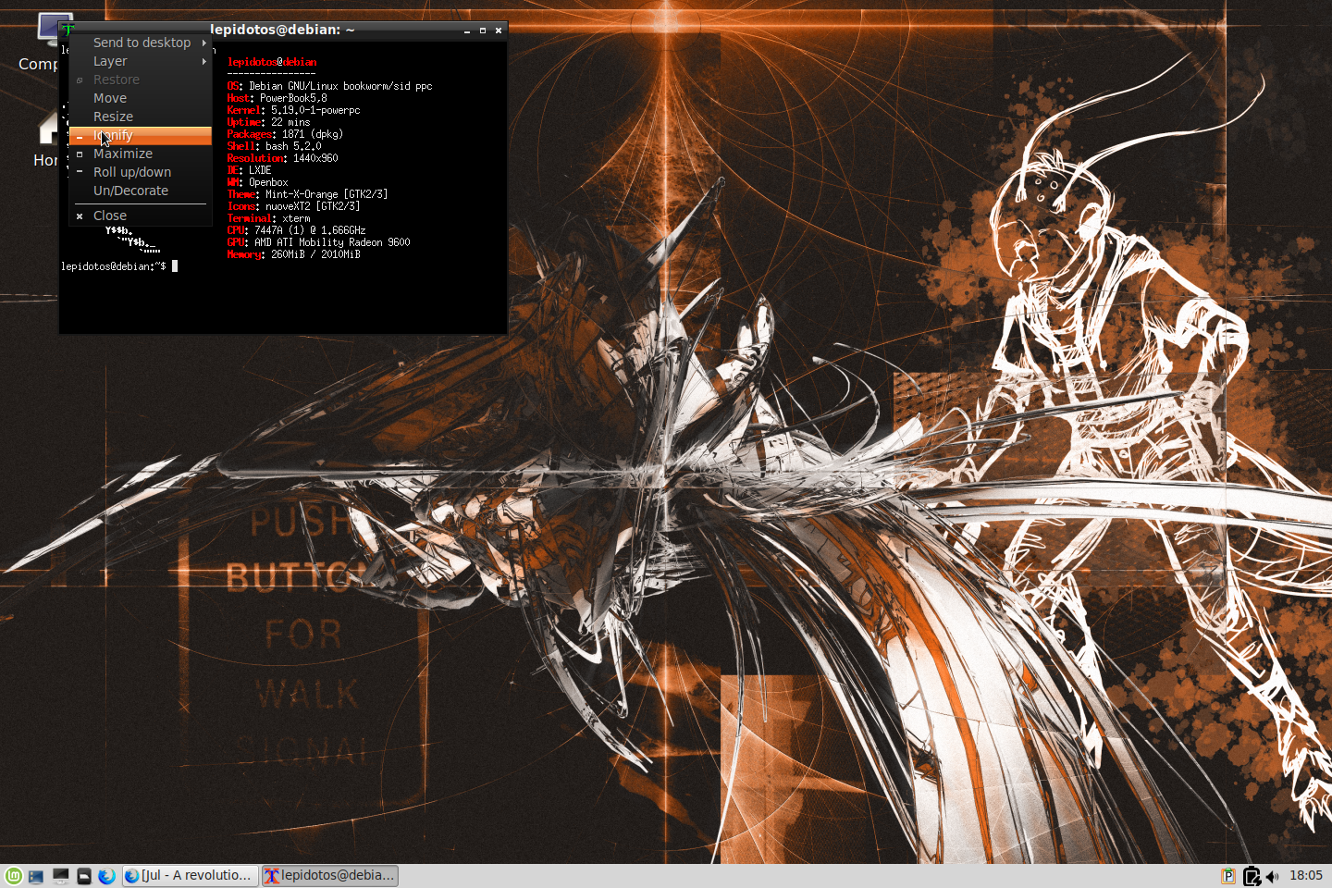
Task: Expand the Send to desktop submenu
Action: [x=141, y=43]
